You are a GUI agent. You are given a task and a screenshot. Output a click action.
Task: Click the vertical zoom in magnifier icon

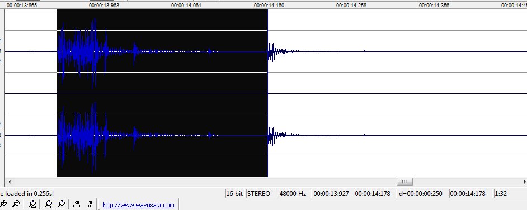point(49,204)
